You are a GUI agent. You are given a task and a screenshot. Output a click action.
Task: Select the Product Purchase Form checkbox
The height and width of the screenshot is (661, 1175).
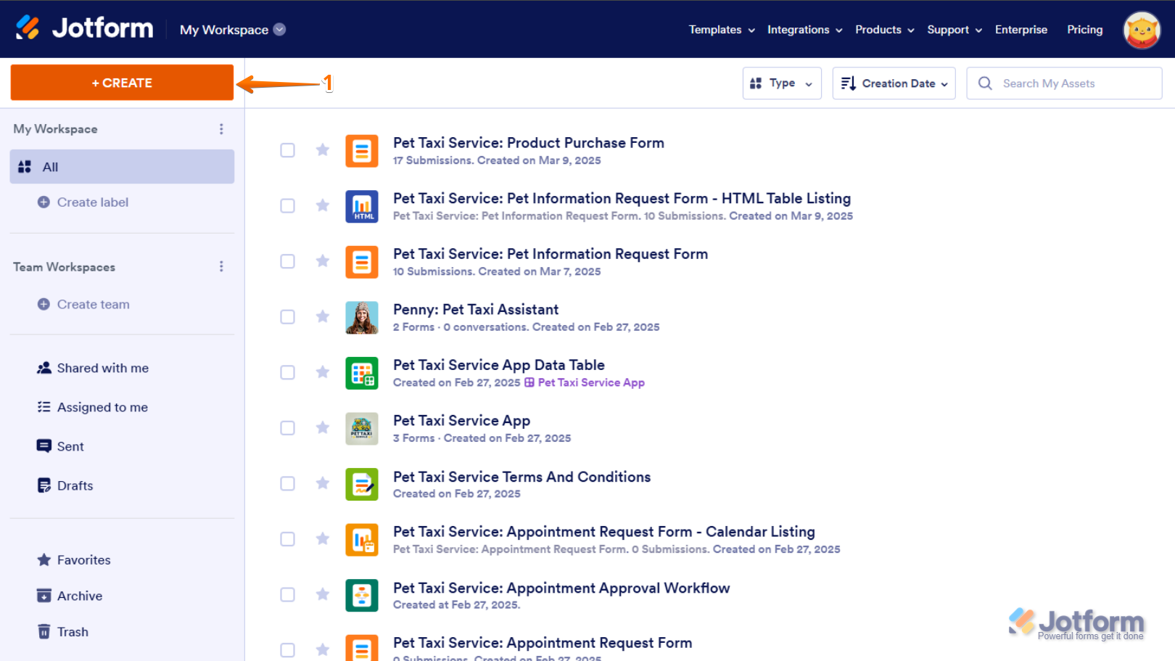(x=288, y=150)
